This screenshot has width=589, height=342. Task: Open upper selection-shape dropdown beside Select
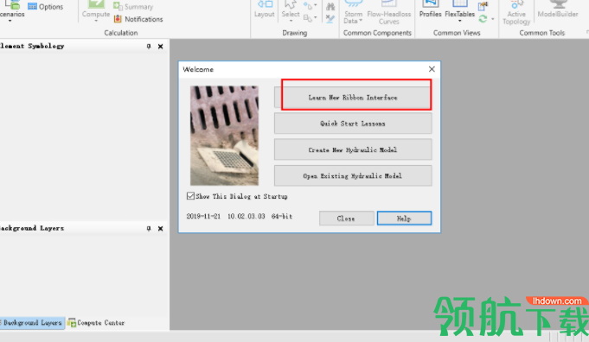point(316,6)
